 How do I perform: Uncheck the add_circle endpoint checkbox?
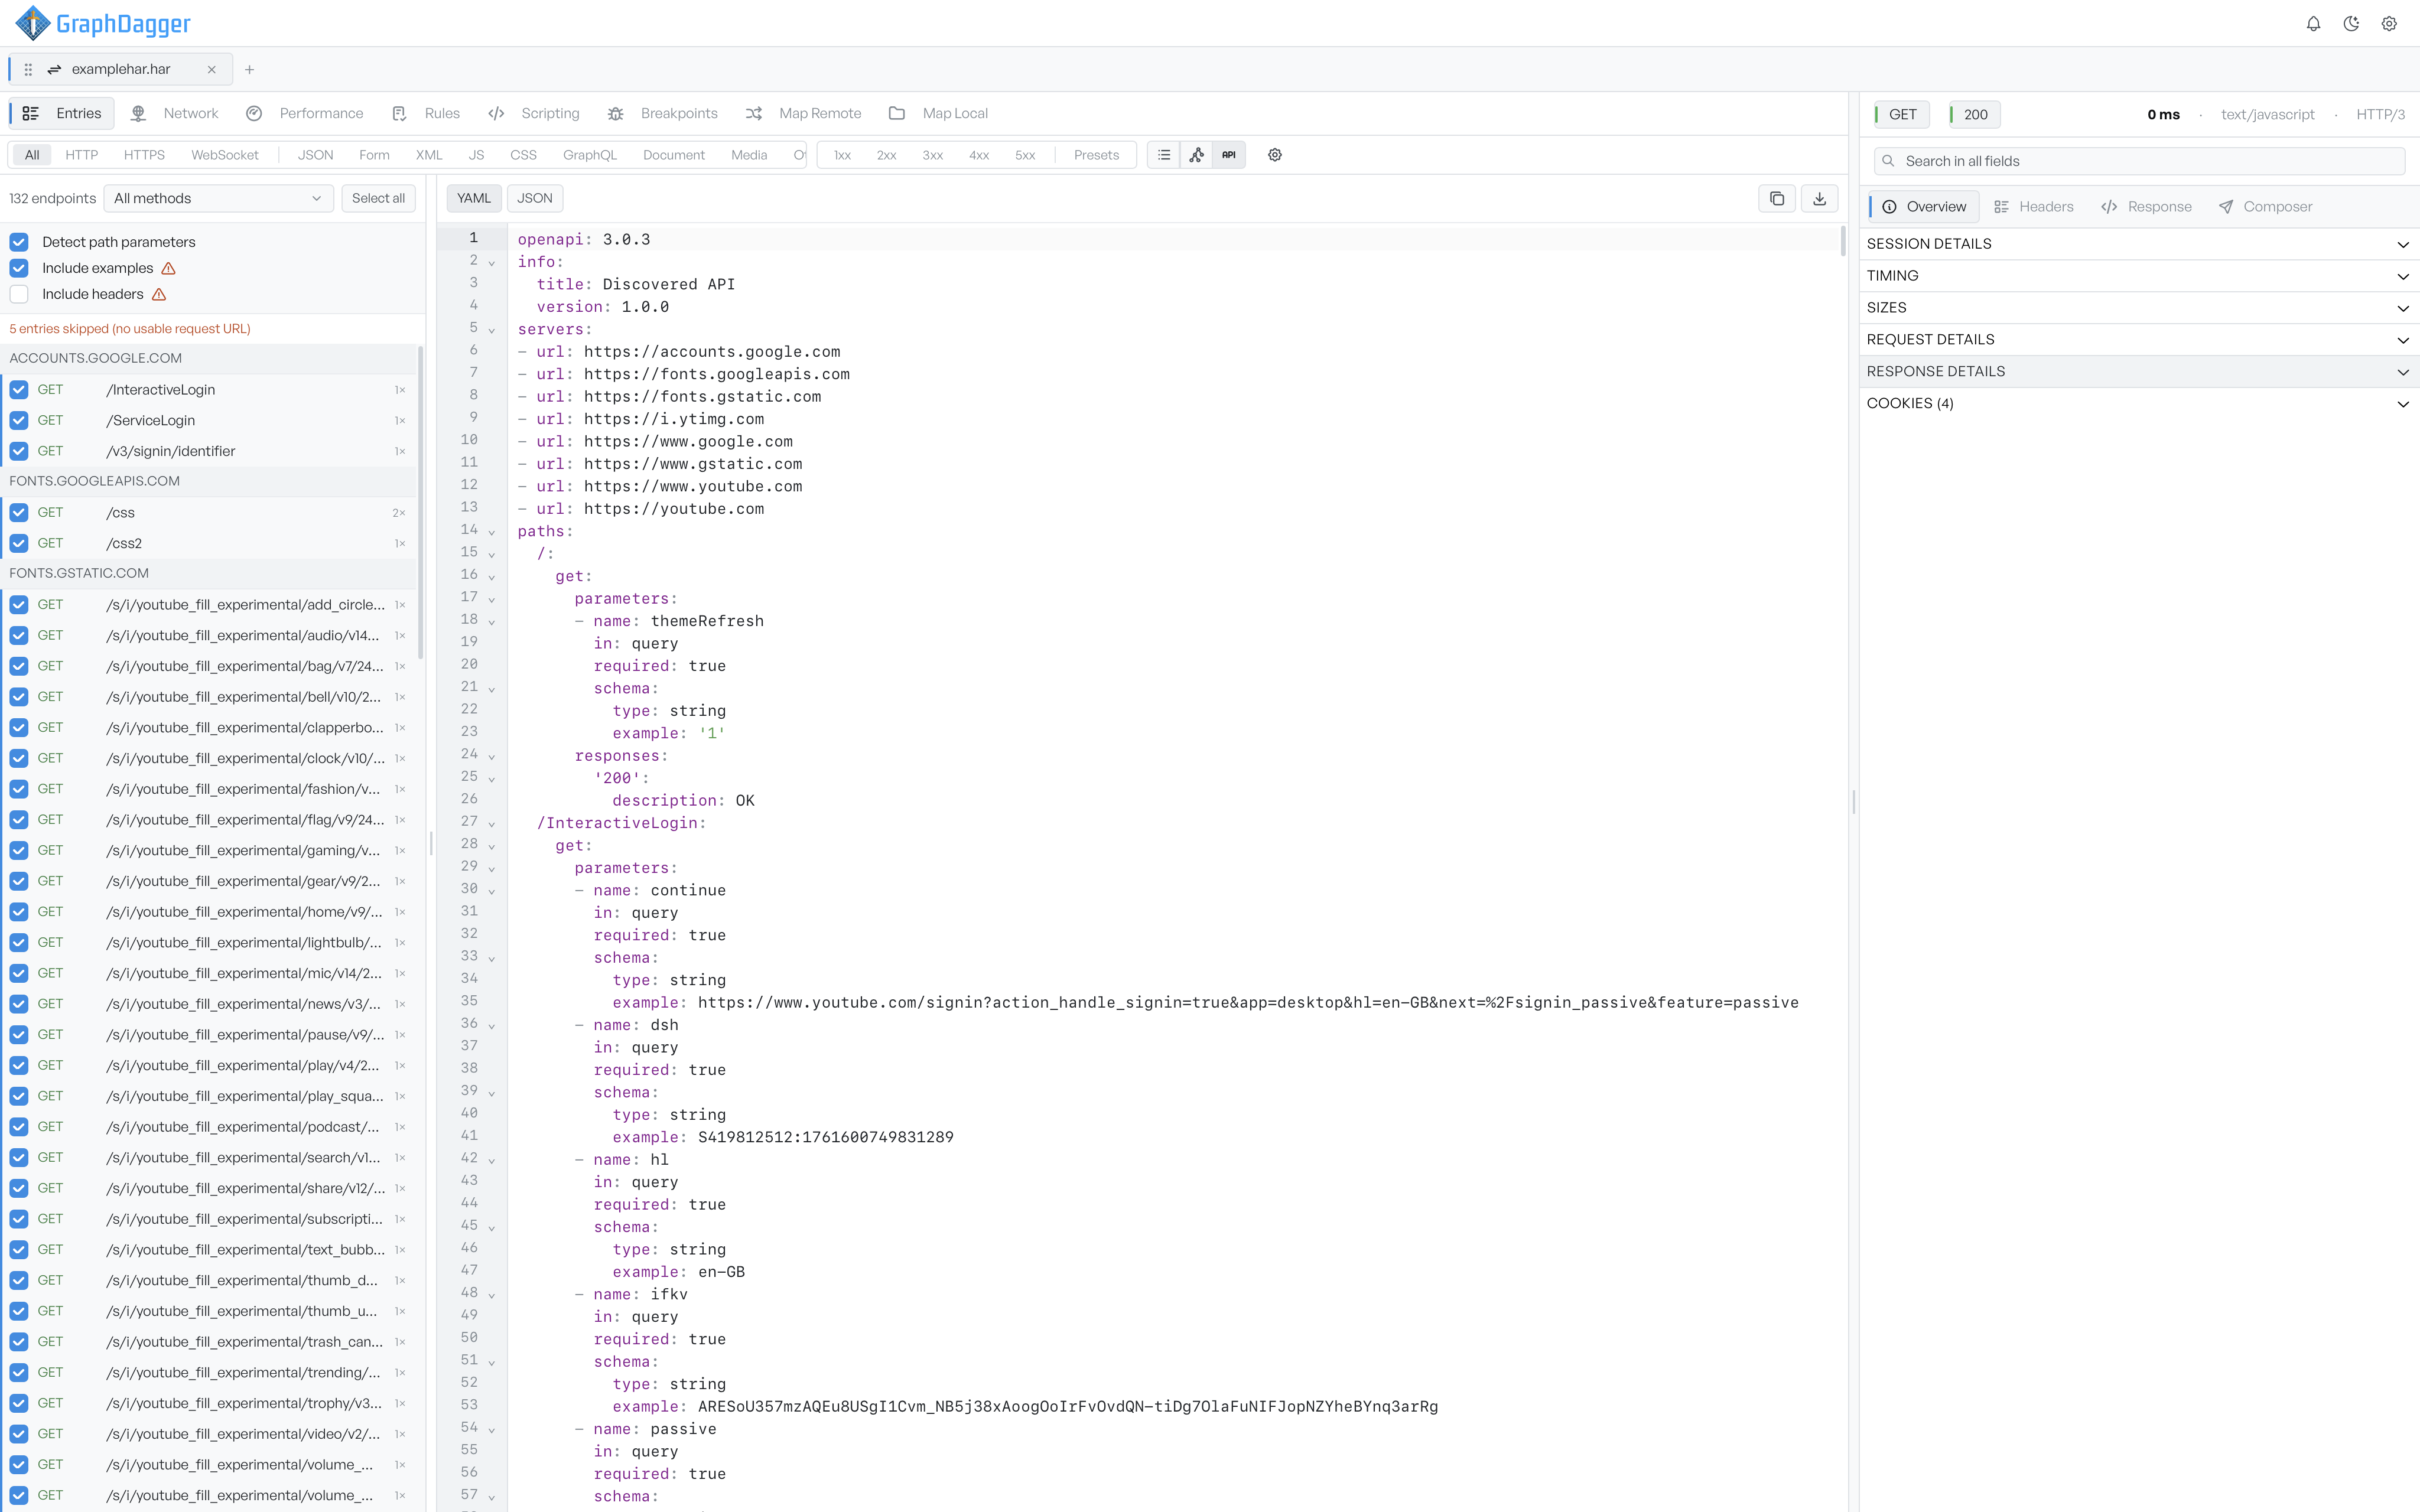[19, 605]
